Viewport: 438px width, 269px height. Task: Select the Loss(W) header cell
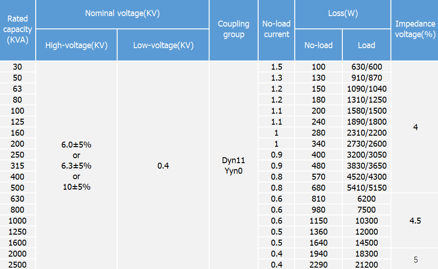pyautogui.click(x=343, y=14)
